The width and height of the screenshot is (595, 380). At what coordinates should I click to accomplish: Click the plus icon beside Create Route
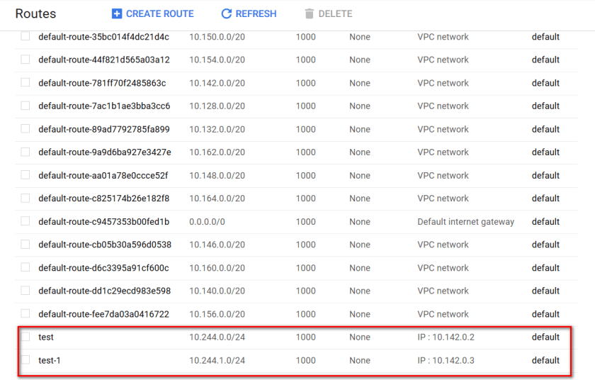[x=117, y=14]
